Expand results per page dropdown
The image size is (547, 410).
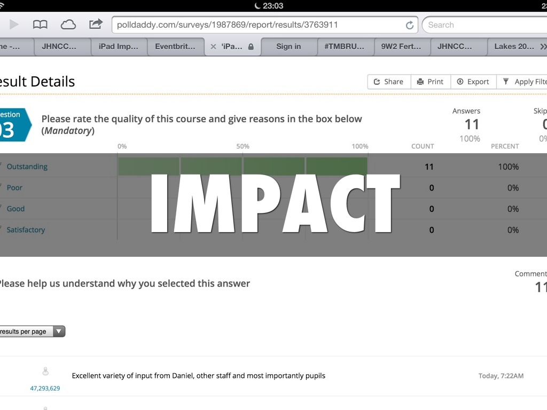coord(31,332)
